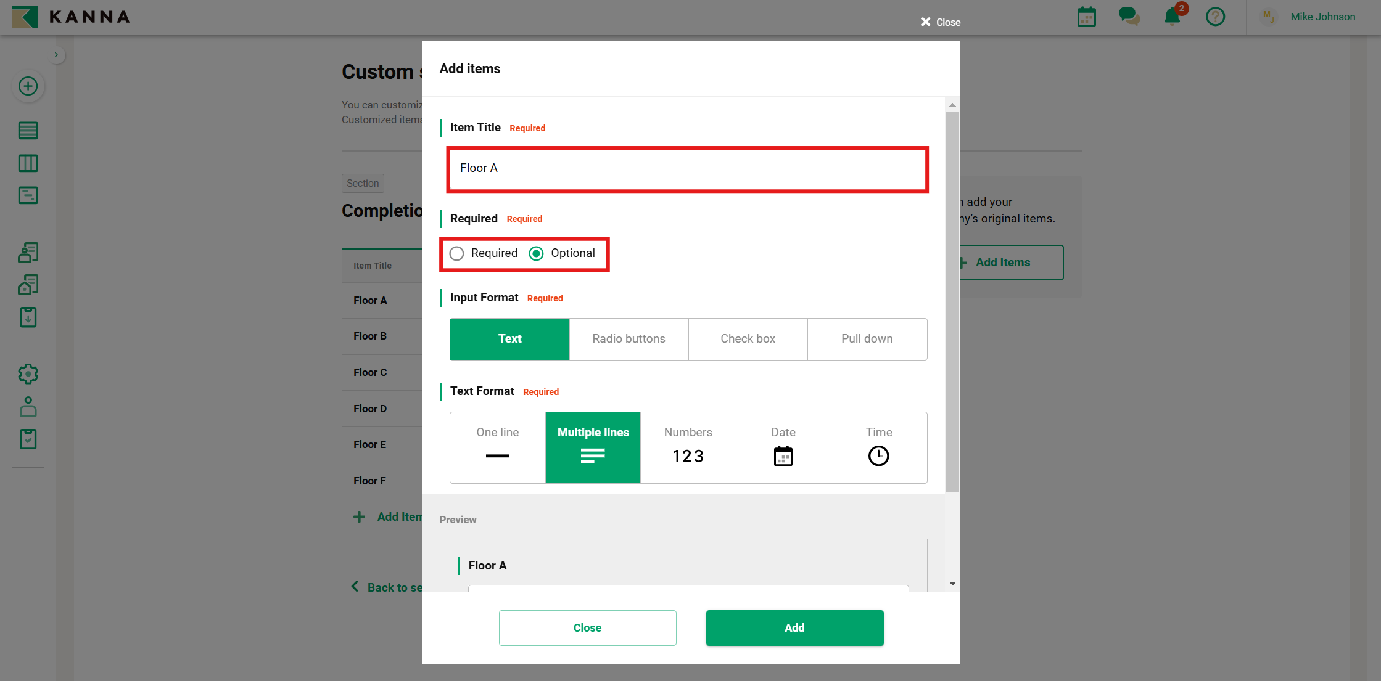Switch input format to Radio buttons
Image resolution: width=1381 pixels, height=681 pixels.
pos(629,339)
